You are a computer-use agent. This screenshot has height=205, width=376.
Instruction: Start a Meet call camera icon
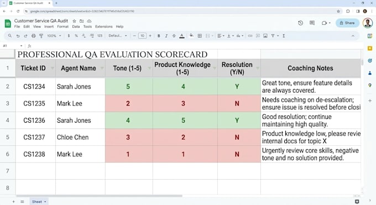point(324,23)
